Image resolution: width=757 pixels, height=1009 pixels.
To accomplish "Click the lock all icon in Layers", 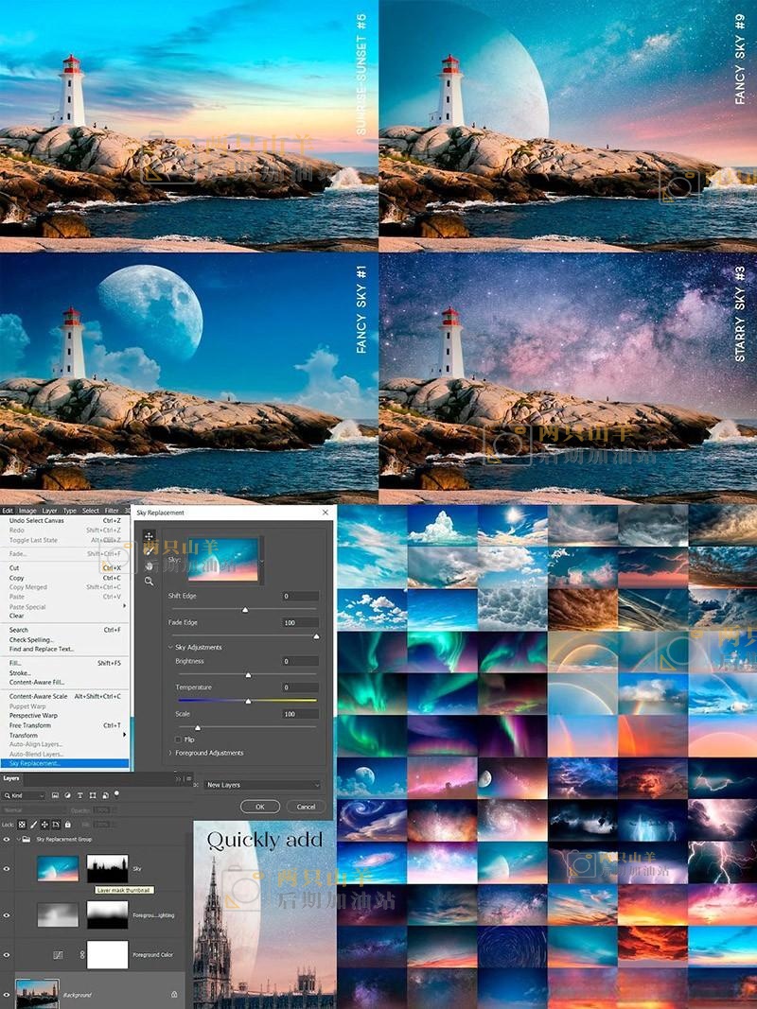I will pyautogui.click(x=70, y=824).
